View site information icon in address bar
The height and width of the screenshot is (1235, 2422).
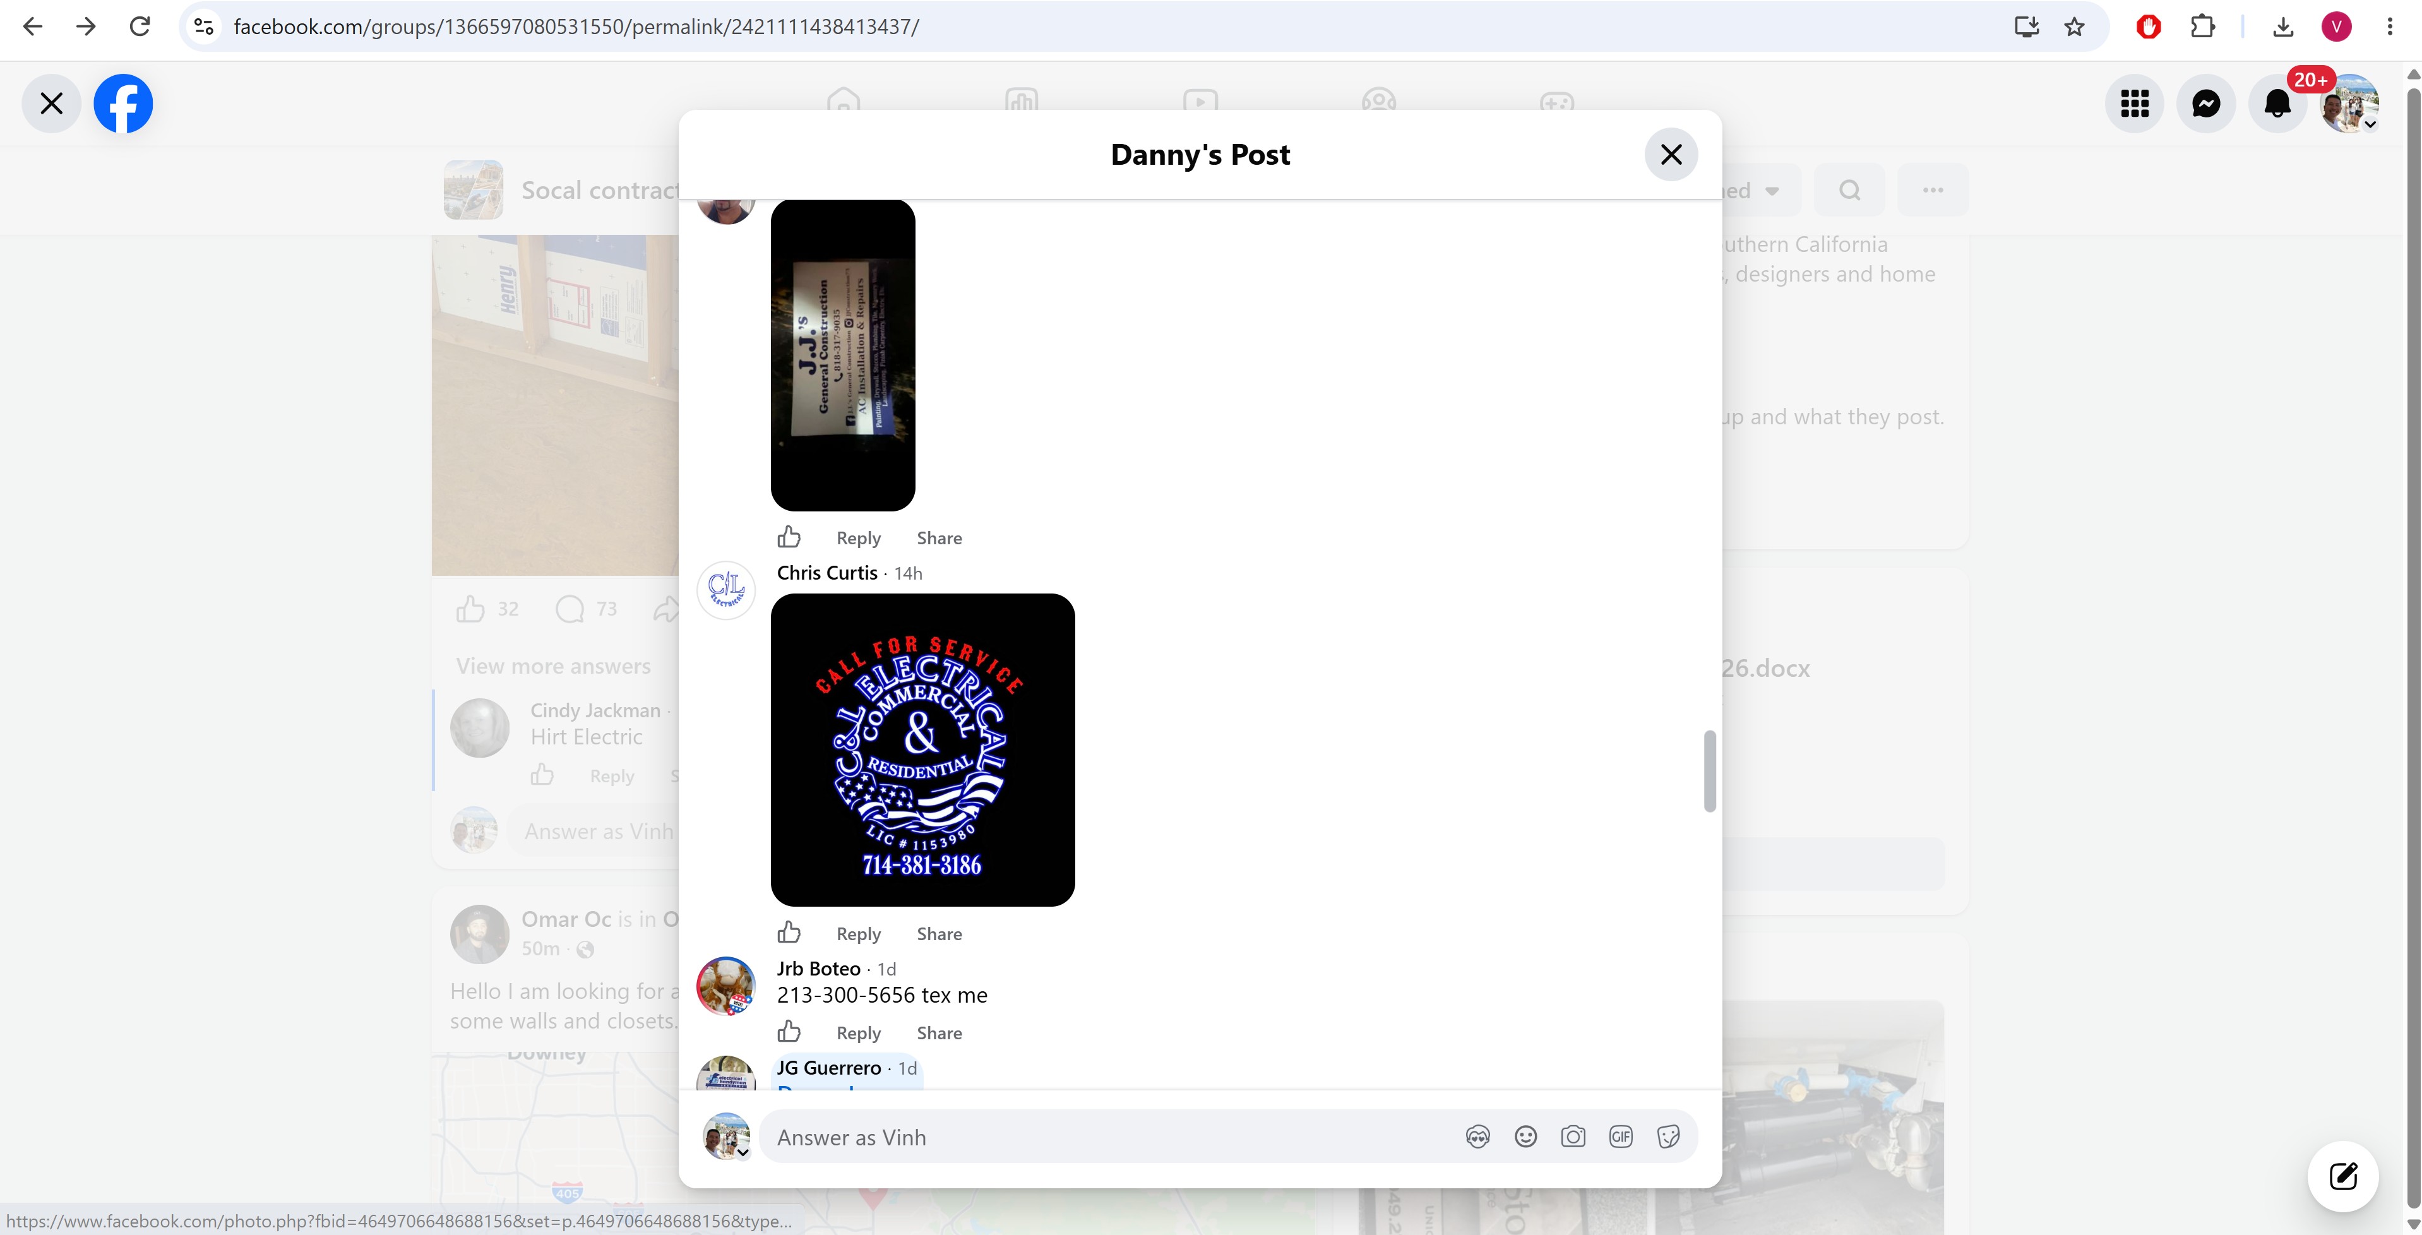coord(204,27)
